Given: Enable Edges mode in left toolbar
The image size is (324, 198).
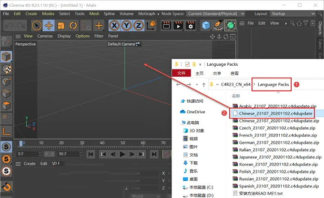Looking at the screenshot, I should (6, 94).
